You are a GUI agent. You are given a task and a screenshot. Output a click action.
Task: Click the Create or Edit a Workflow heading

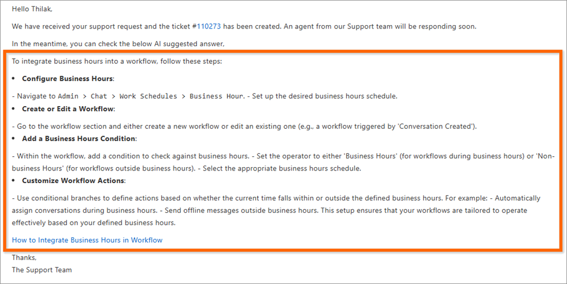68,109
